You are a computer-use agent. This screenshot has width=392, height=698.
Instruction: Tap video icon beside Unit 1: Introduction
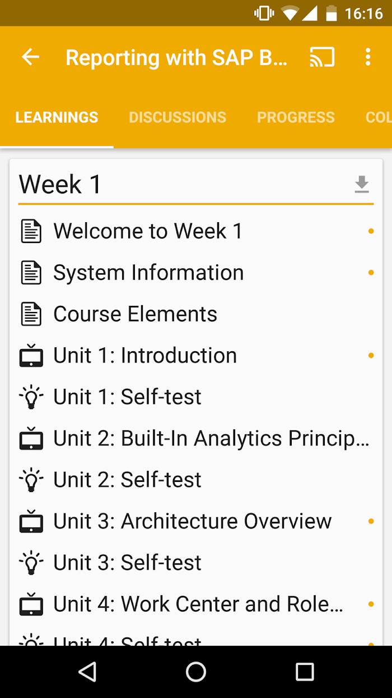(x=31, y=356)
